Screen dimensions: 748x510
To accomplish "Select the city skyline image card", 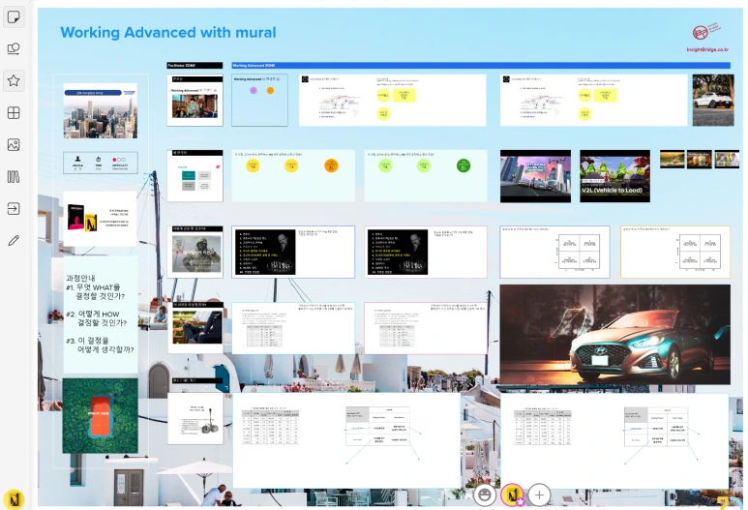I will pos(101,110).
